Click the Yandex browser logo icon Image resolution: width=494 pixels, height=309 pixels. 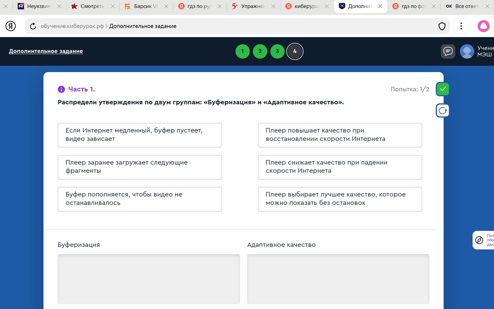tap(11, 26)
